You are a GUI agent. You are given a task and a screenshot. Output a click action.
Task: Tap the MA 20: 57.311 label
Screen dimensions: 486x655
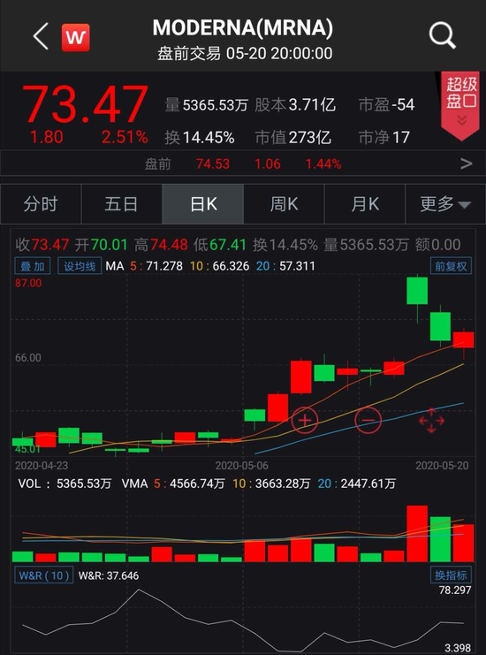click(x=285, y=266)
